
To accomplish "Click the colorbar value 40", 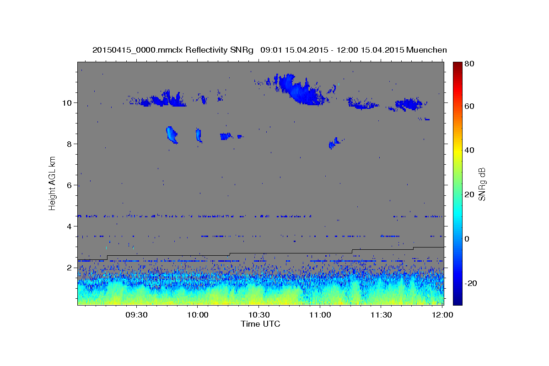I will tap(470, 150).
